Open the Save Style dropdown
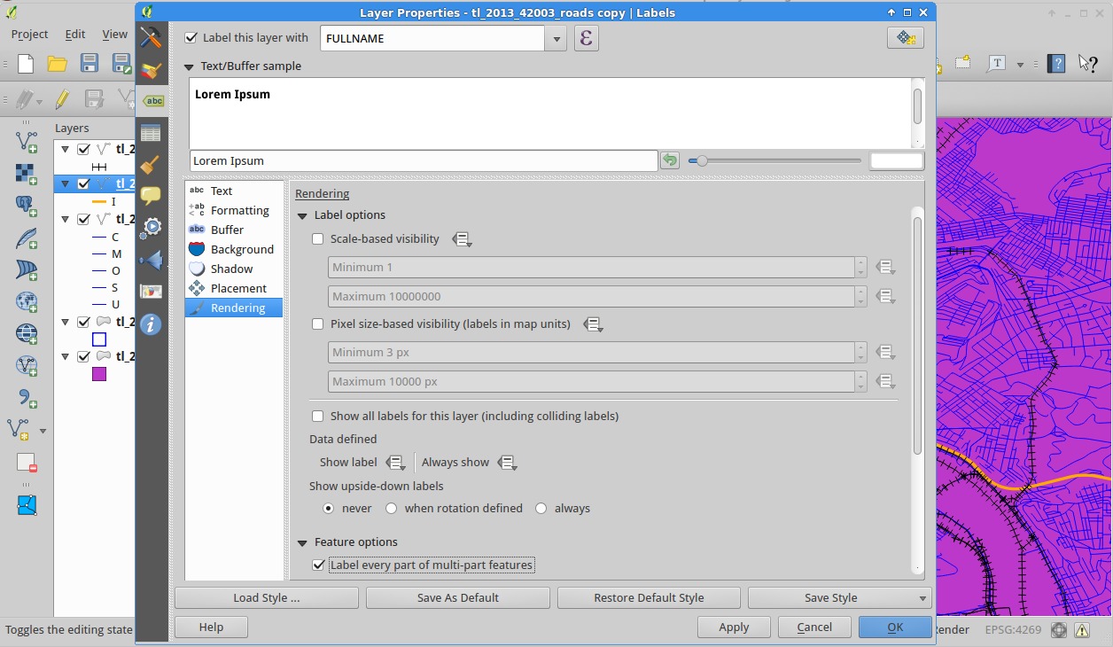 (923, 598)
